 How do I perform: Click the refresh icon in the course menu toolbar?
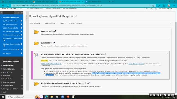click(x=19, y=13)
